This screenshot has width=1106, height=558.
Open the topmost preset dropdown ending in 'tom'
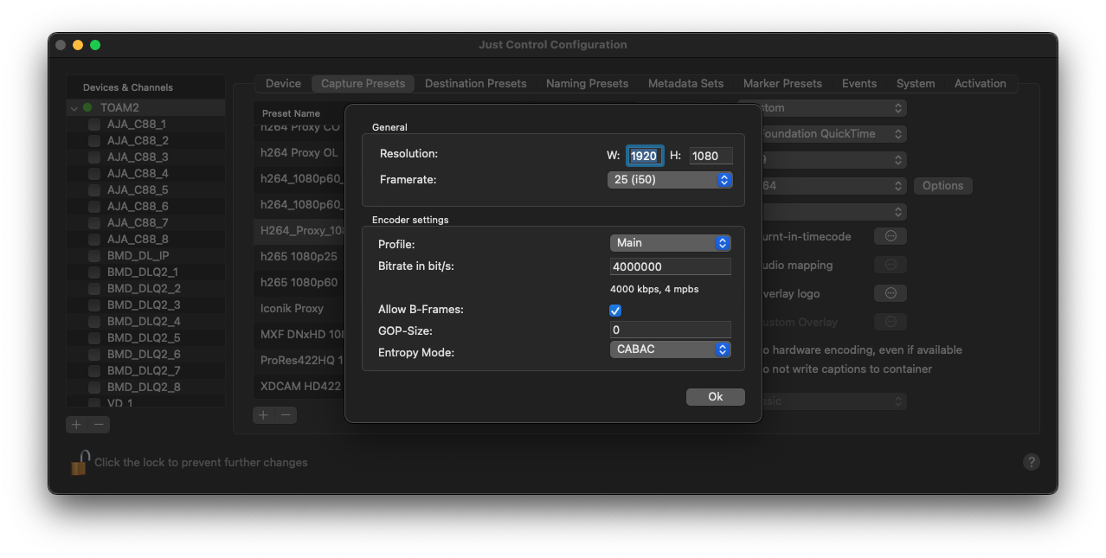[x=834, y=108]
